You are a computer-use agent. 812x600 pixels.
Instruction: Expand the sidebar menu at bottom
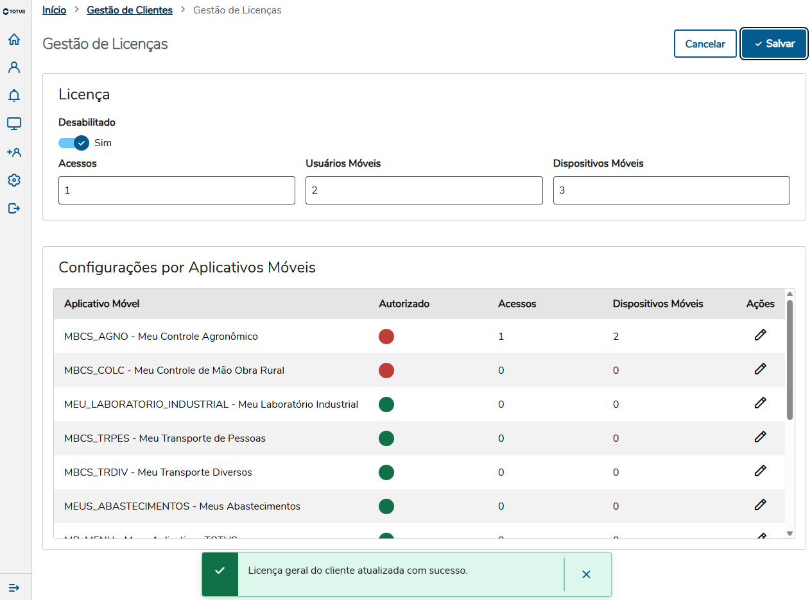(x=14, y=587)
